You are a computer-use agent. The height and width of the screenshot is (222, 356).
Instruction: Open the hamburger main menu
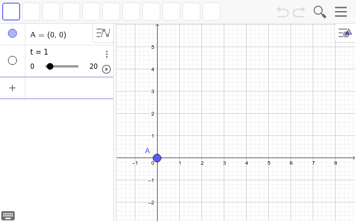341,12
